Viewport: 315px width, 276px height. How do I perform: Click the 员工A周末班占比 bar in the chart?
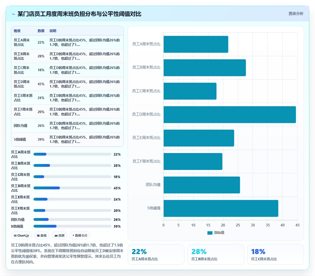(x=196, y=44)
